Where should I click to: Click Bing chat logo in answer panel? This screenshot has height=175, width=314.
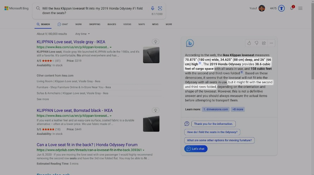click(x=190, y=43)
